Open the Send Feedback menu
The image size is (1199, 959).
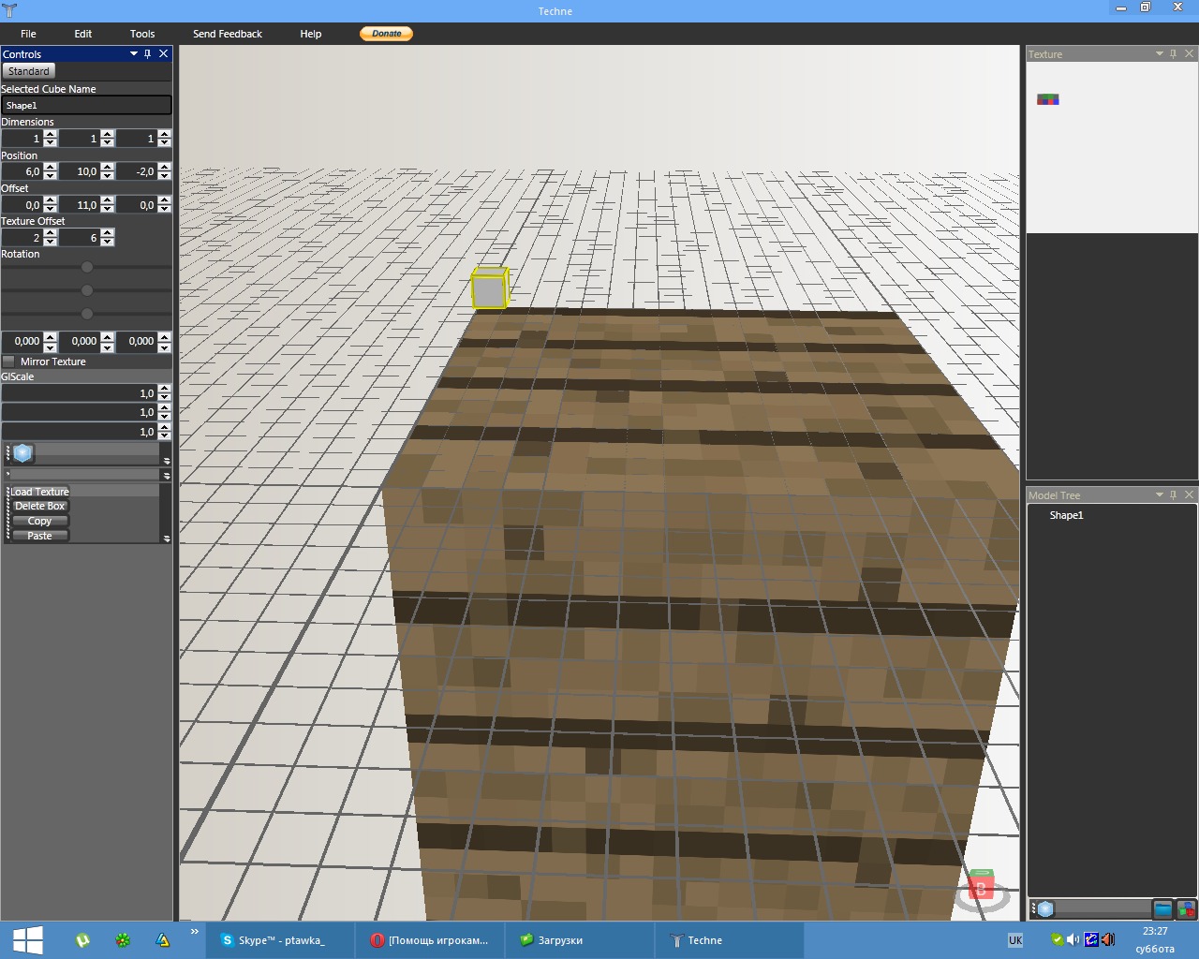pyautogui.click(x=228, y=34)
